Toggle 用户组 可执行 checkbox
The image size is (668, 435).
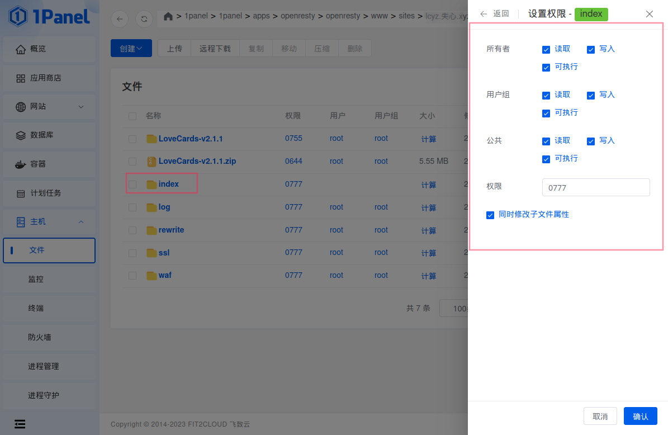546,114
